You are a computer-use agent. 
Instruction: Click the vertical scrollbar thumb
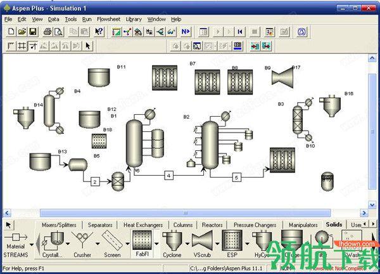pyautogui.click(x=372, y=131)
